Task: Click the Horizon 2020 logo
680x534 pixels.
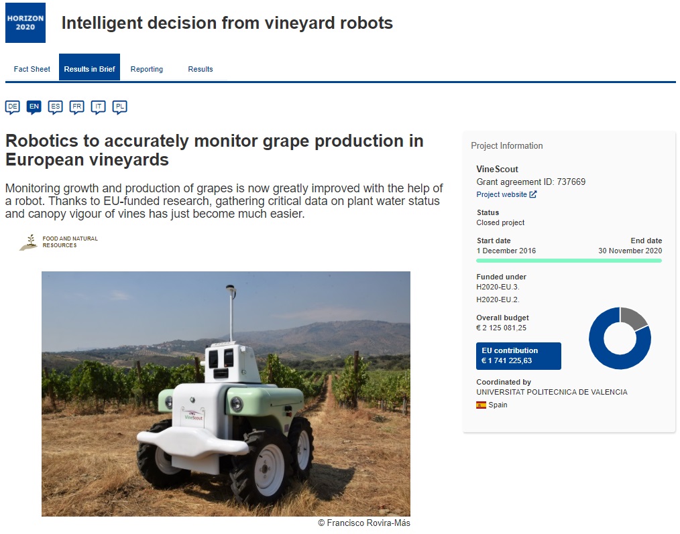Action: [x=25, y=23]
